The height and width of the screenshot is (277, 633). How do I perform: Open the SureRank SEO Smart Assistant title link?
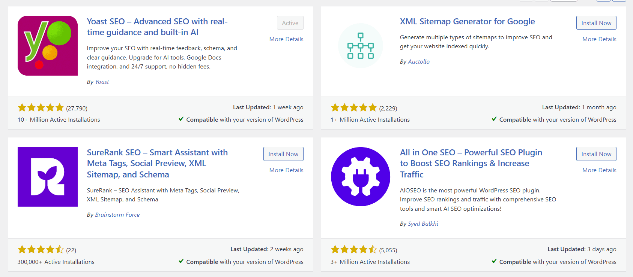157,164
